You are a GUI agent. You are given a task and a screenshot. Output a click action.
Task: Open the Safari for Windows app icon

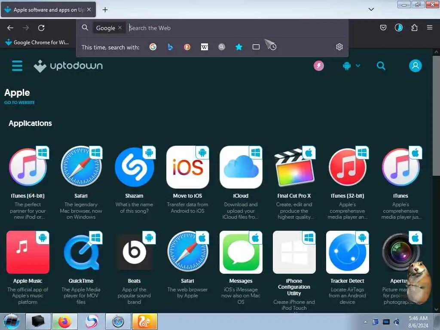(81, 167)
